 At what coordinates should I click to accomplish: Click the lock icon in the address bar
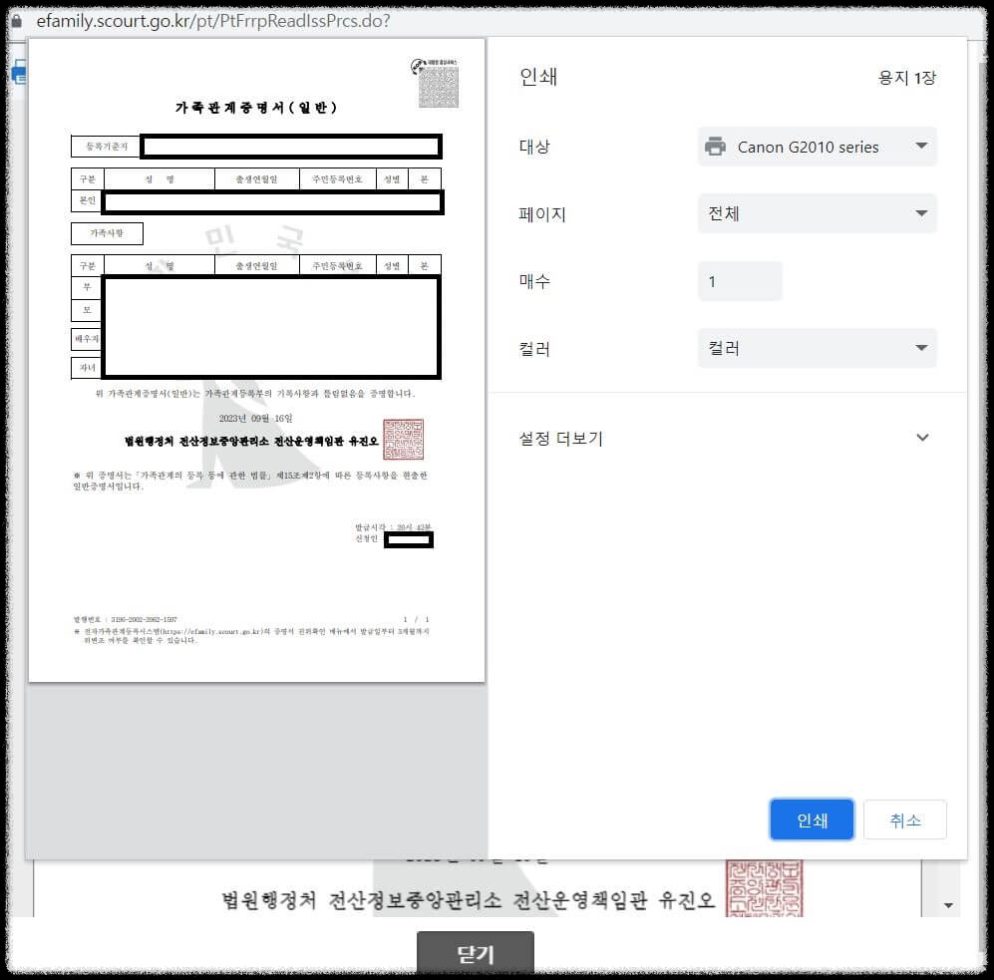coord(19,20)
